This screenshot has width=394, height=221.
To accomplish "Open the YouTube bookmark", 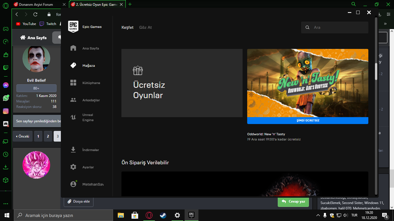I will click(x=26, y=24).
